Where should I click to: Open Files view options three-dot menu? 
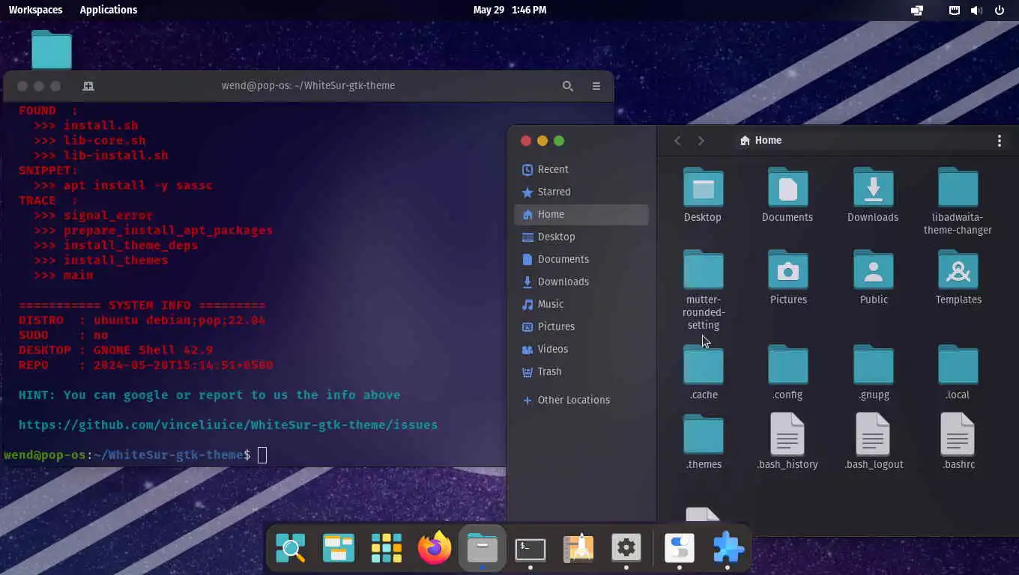coord(999,141)
